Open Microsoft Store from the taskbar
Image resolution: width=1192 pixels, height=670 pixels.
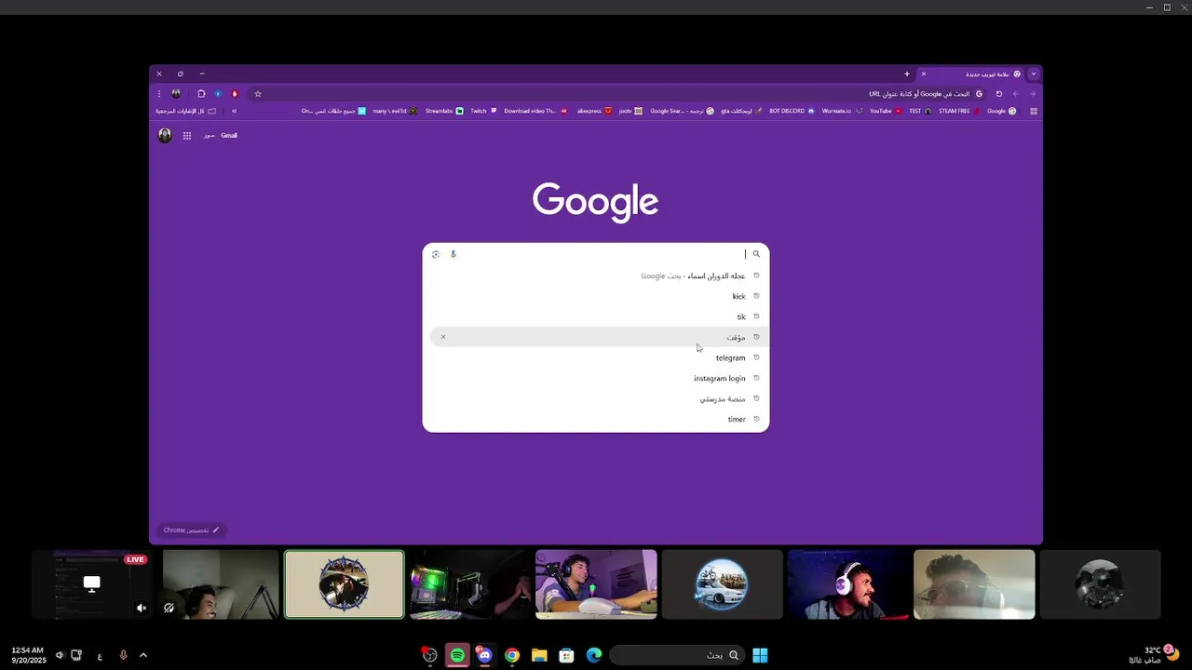[x=566, y=655]
